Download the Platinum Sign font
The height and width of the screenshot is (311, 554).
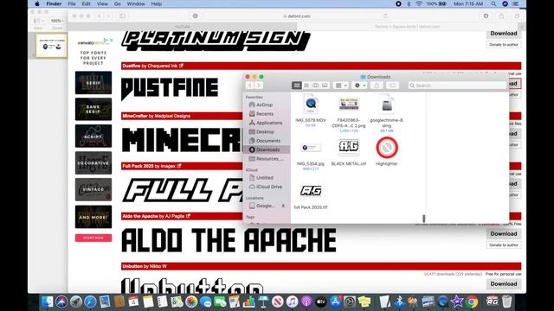[x=504, y=34]
